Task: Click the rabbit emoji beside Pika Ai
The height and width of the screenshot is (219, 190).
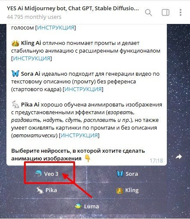Action: point(15,104)
